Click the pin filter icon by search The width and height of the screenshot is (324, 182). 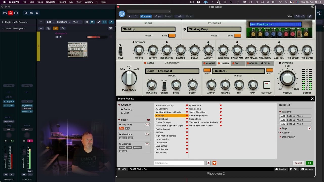point(208,163)
